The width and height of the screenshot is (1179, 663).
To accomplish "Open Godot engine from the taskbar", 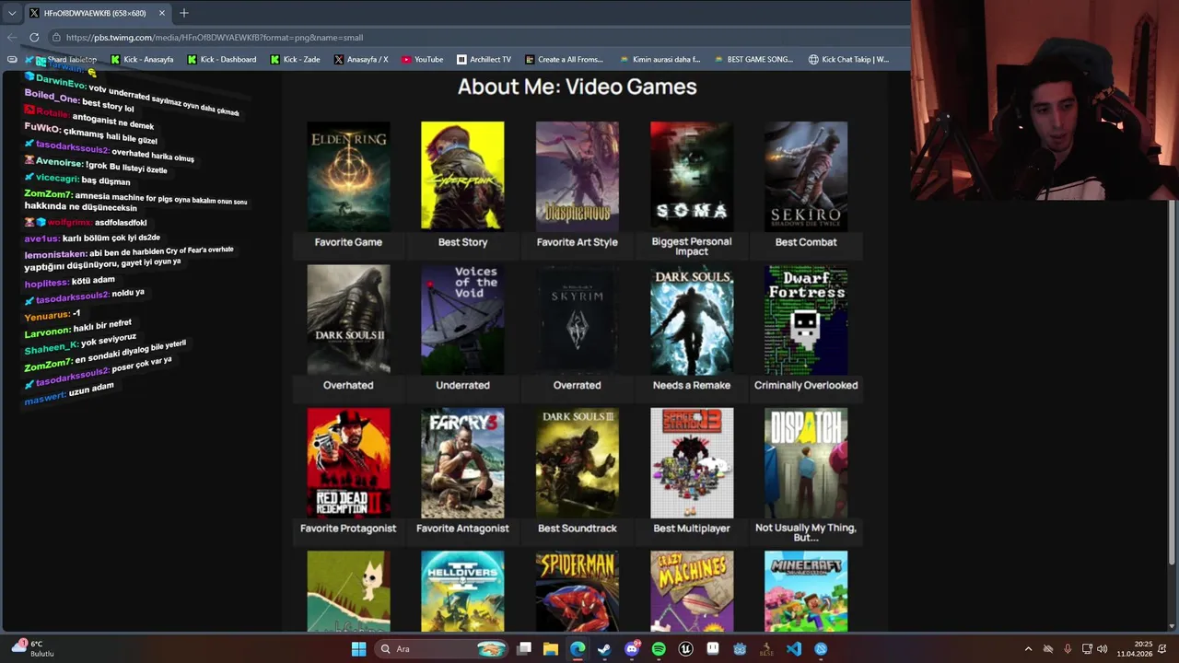I will click(x=740, y=649).
